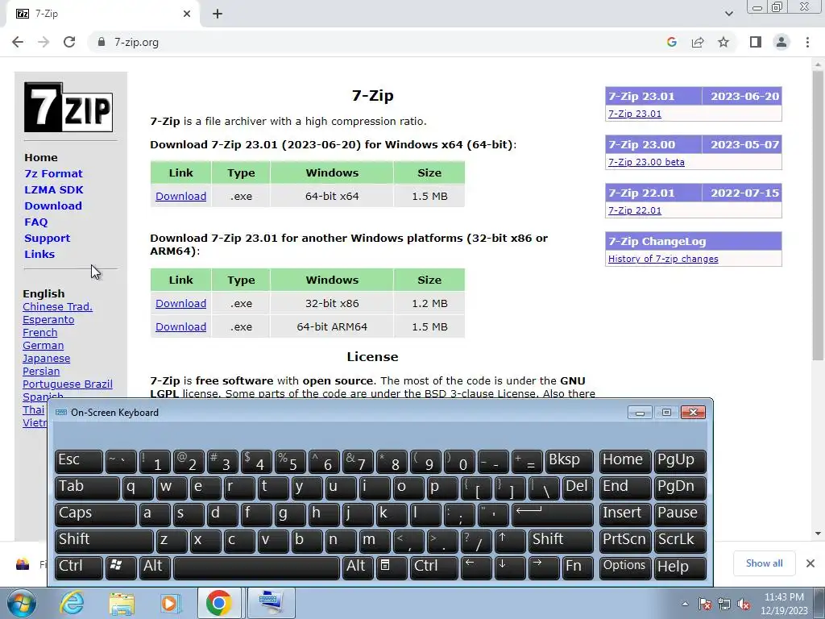825x619 pixels.
Task: Toggle Fn key on on-screen keyboard
Action: pyautogui.click(x=578, y=567)
